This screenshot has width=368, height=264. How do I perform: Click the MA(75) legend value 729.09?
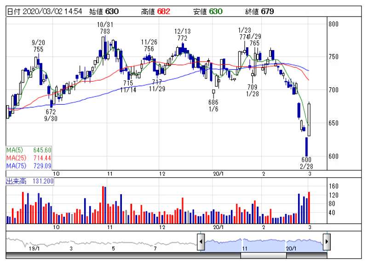pyautogui.click(x=42, y=166)
